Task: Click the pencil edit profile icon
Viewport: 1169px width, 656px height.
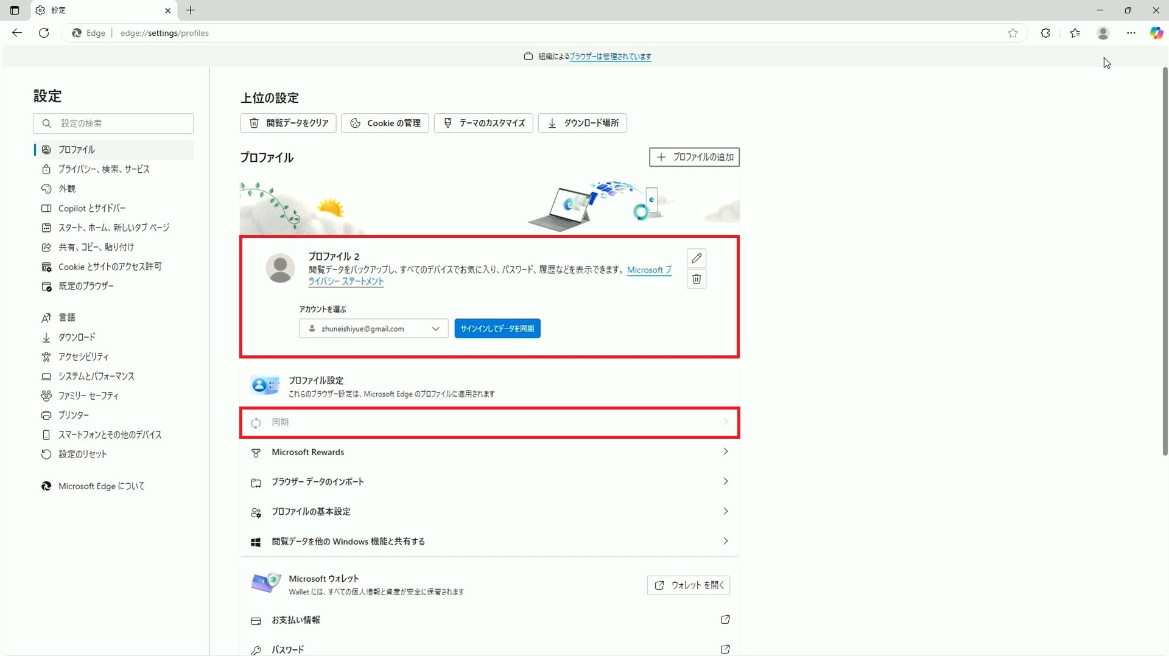Action: tap(697, 258)
